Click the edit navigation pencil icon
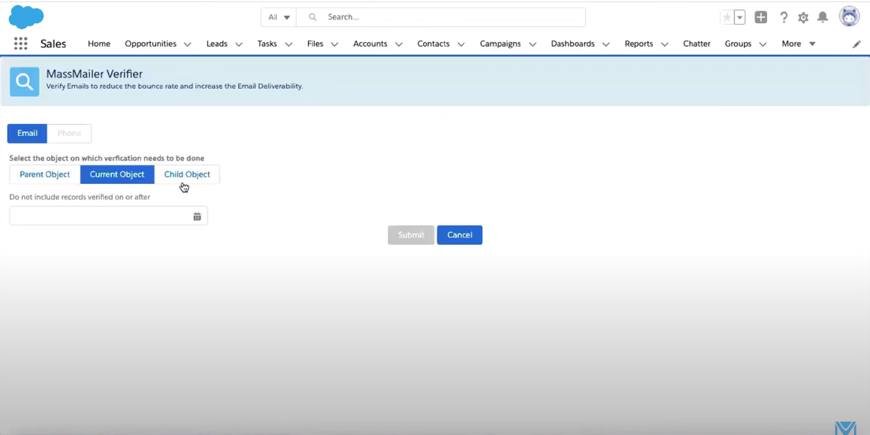This screenshot has width=870, height=435. pos(856,44)
